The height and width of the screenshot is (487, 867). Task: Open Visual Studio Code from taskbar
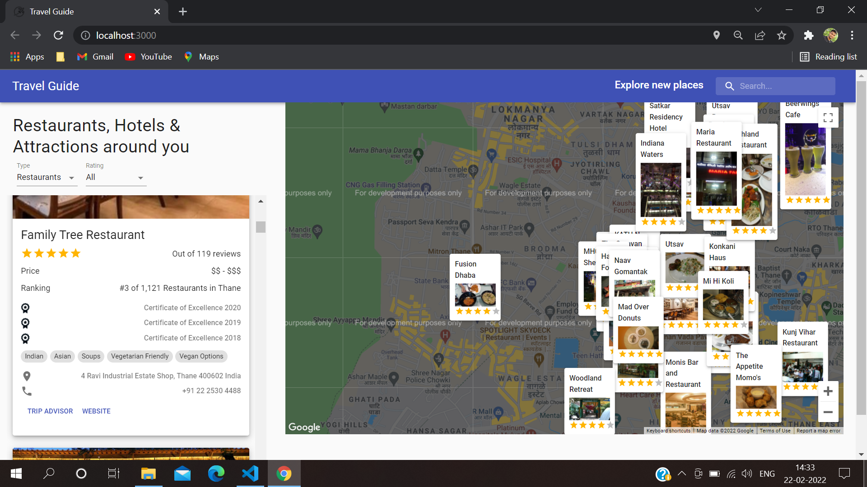coord(250,473)
